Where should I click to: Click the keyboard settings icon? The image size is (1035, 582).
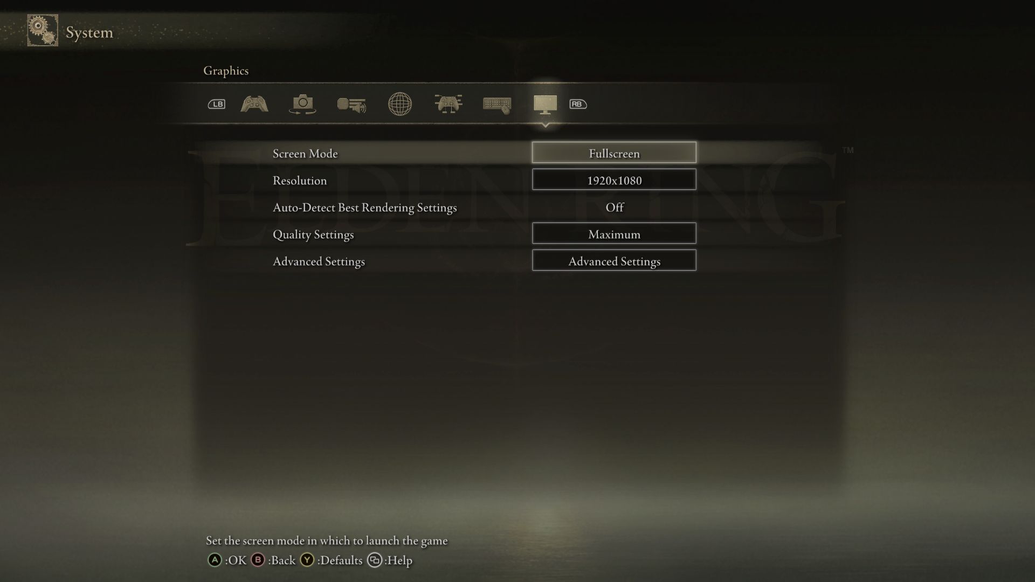coord(497,104)
